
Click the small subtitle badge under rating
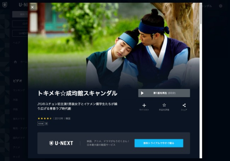tap(46, 124)
